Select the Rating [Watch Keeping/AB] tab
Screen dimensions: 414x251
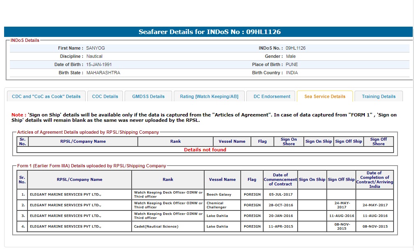pos(209,96)
